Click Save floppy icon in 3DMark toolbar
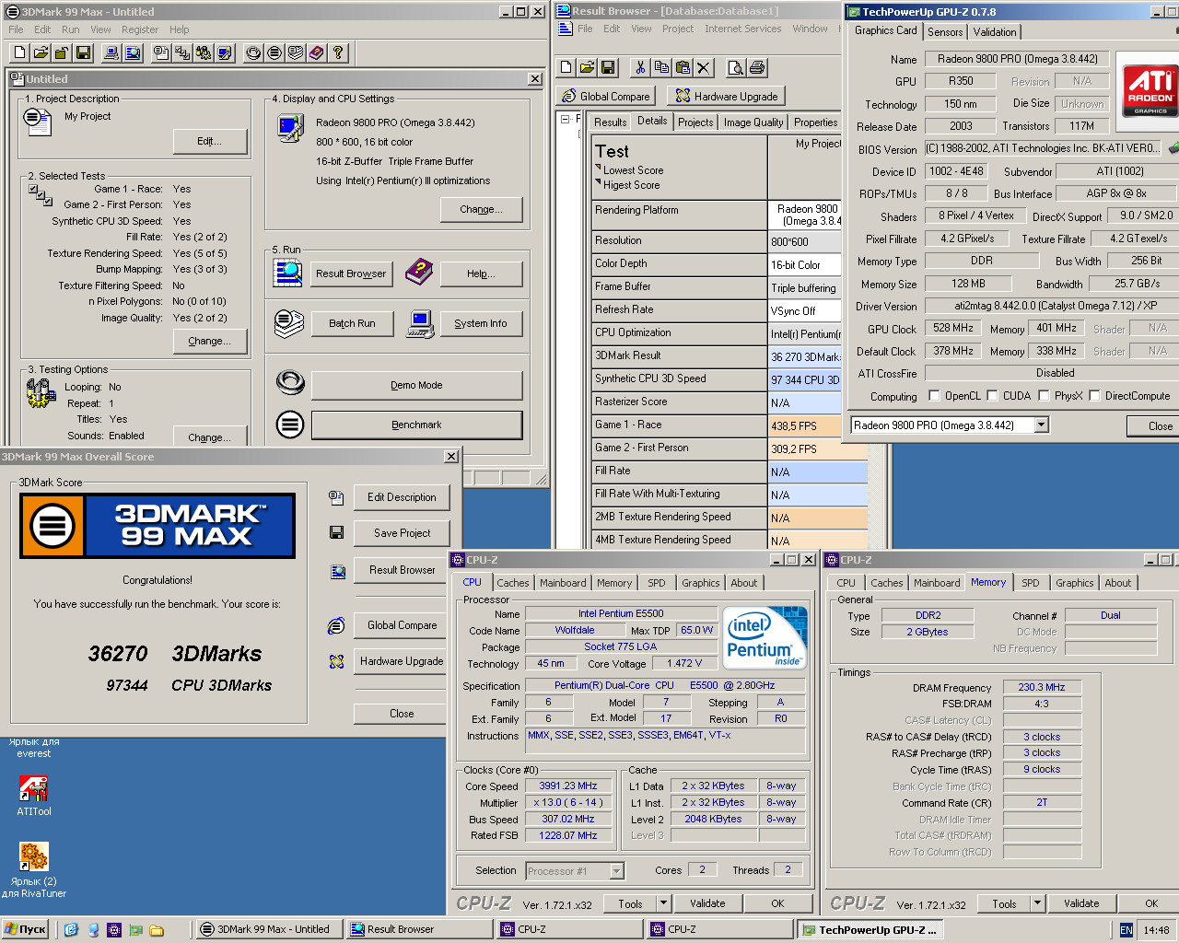1179x943 pixels. point(83,52)
